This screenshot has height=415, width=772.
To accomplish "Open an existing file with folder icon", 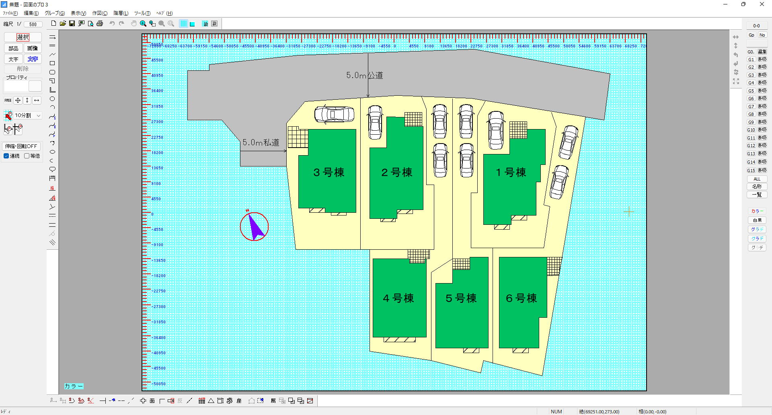I will click(x=63, y=24).
